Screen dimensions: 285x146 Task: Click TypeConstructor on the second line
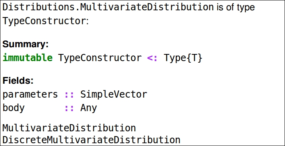tap(44, 21)
